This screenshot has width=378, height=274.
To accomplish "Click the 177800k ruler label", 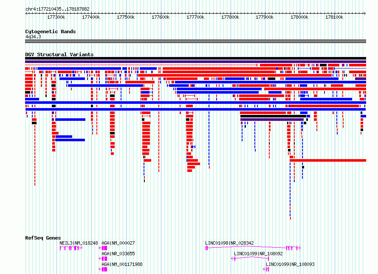I will pyautogui.click(x=230, y=17).
